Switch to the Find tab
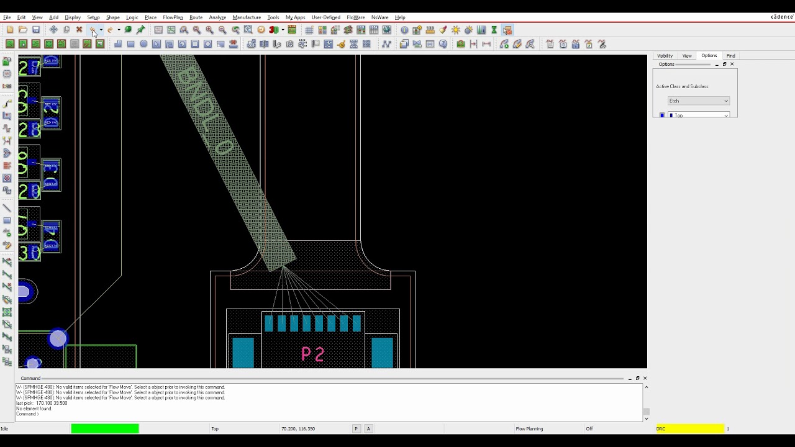This screenshot has height=447, width=795. click(730, 56)
